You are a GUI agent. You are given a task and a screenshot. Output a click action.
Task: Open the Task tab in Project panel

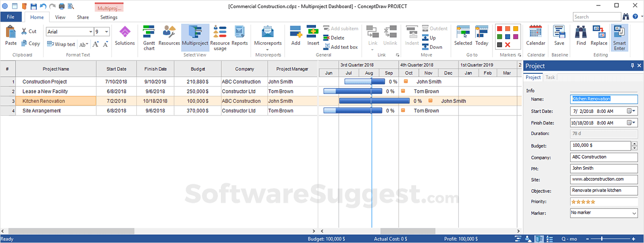click(550, 77)
